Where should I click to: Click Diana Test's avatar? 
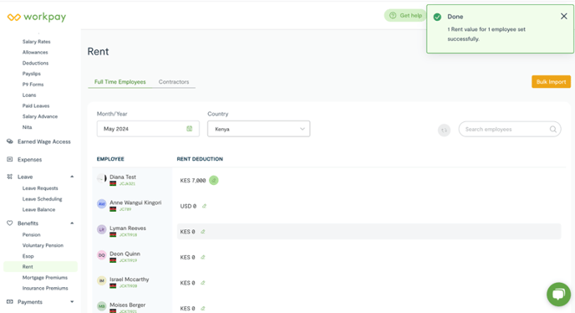click(102, 178)
